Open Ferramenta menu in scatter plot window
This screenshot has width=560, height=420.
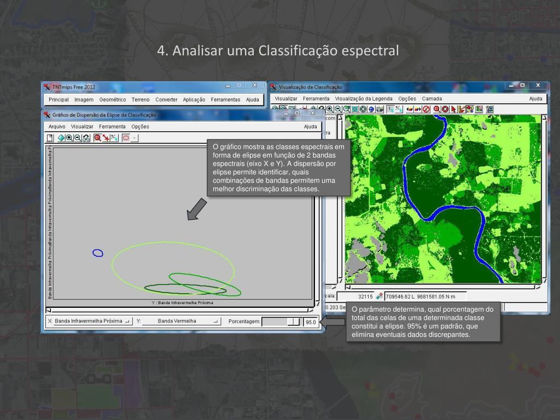[x=112, y=126]
